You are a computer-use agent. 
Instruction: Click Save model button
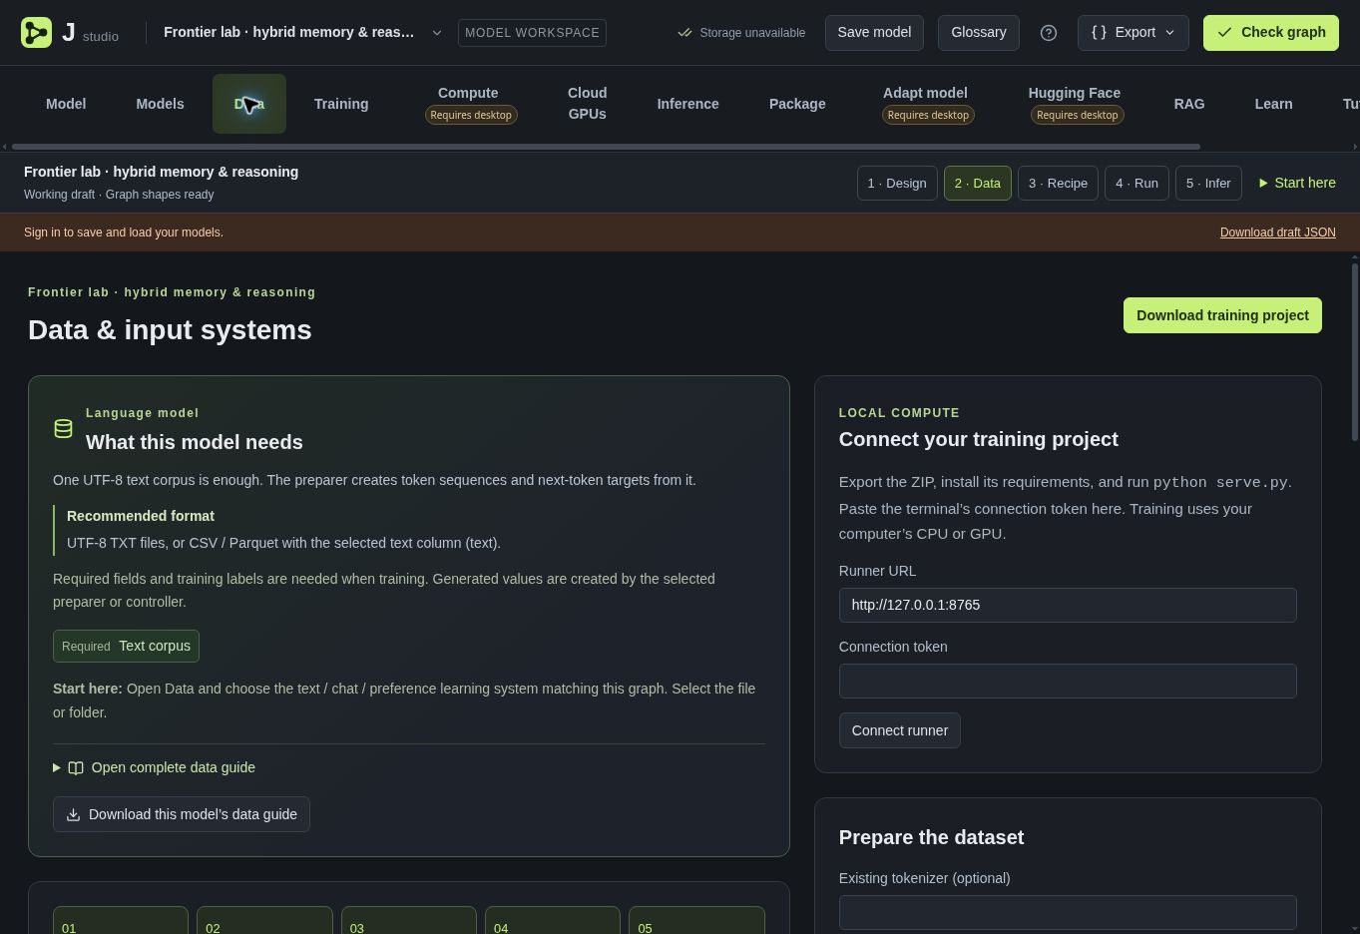874,32
